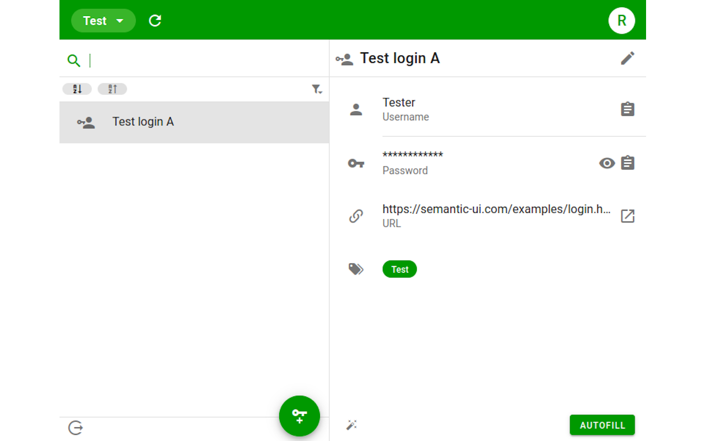This screenshot has width=705, height=441.
Task: Click the logout icon at bottom left
Action: [75, 428]
